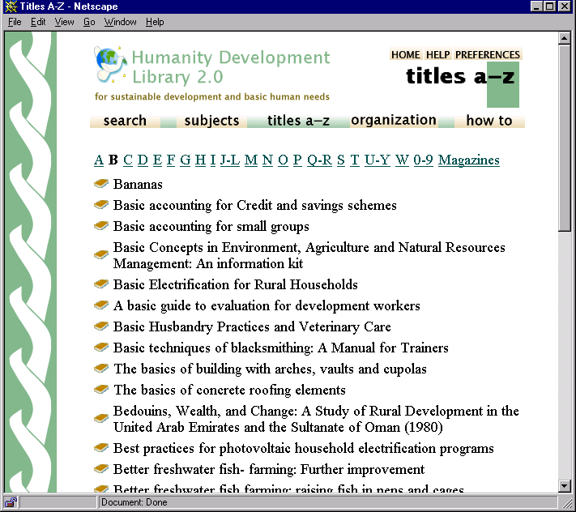This screenshot has height=512, width=576.
Task: Click book icon next to Basic accounting for small groups
Action: click(x=101, y=227)
